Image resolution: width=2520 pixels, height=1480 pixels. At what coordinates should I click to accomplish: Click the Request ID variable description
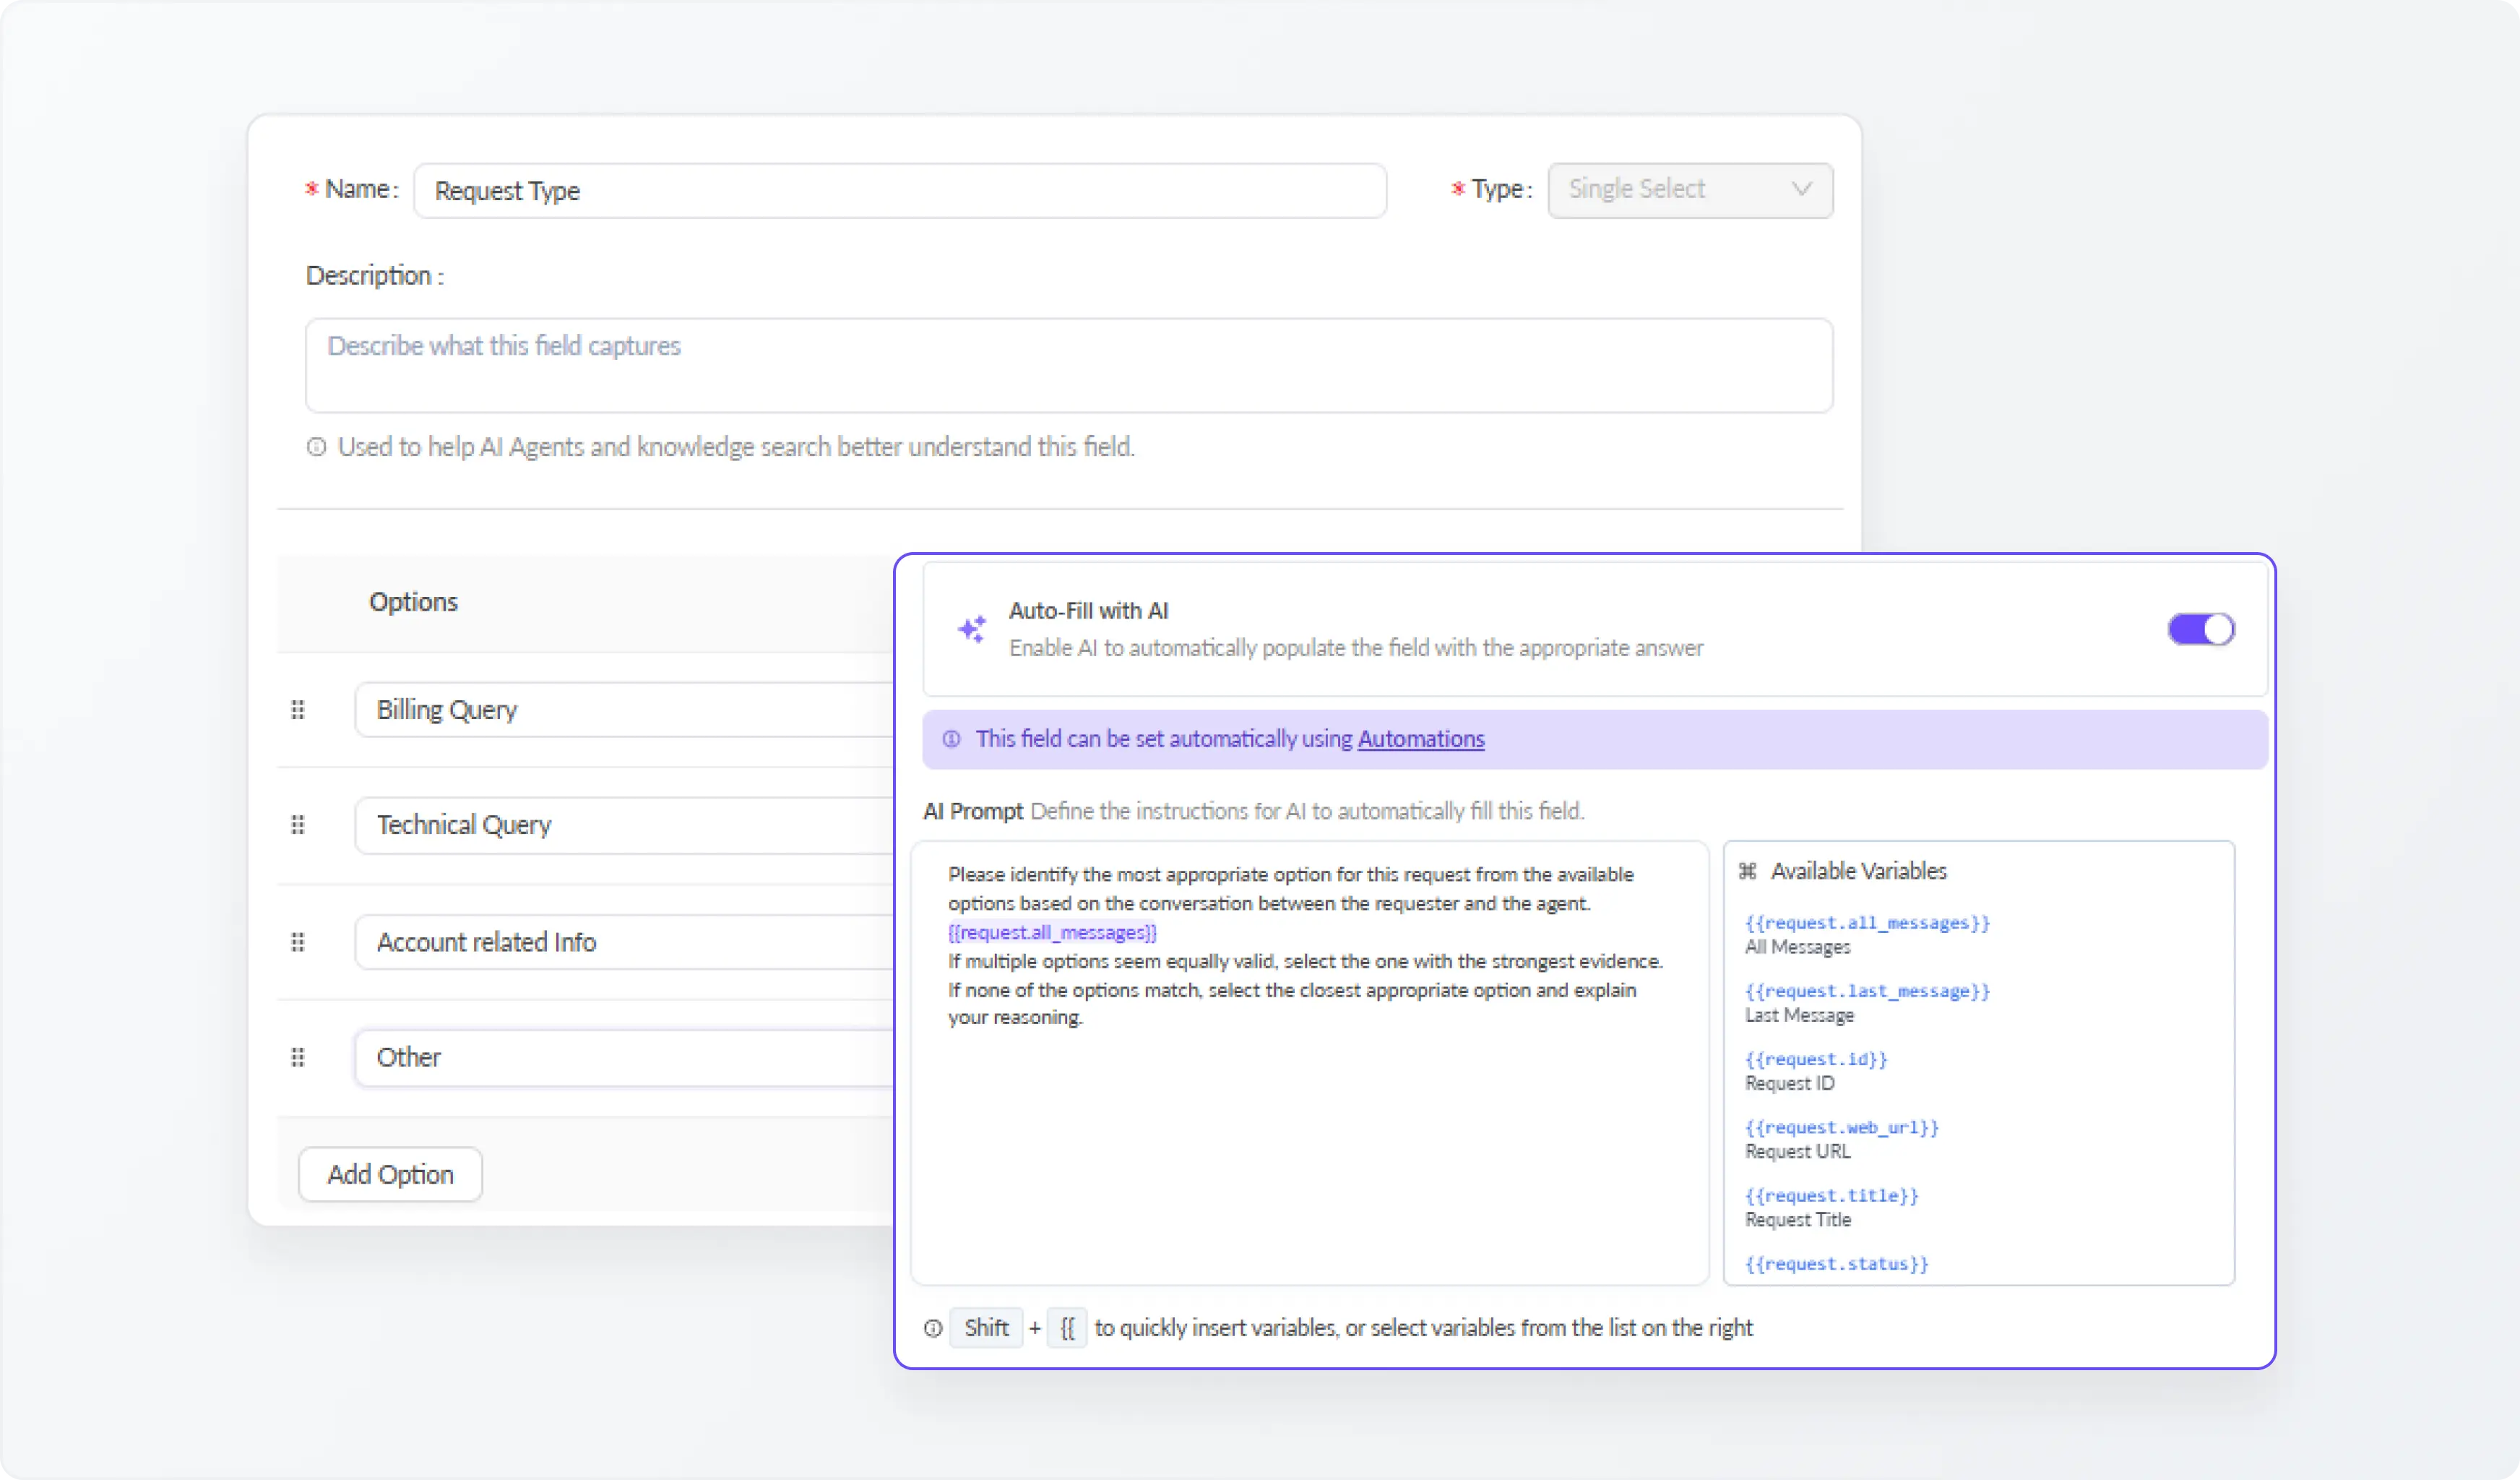pyautogui.click(x=1790, y=1083)
